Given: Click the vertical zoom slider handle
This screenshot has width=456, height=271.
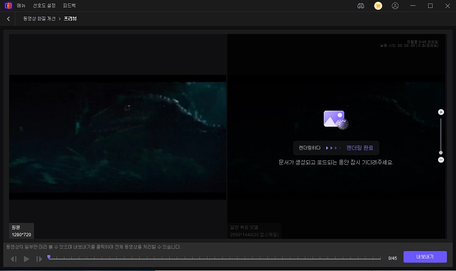Looking at the screenshot, I should click(x=441, y=152).
